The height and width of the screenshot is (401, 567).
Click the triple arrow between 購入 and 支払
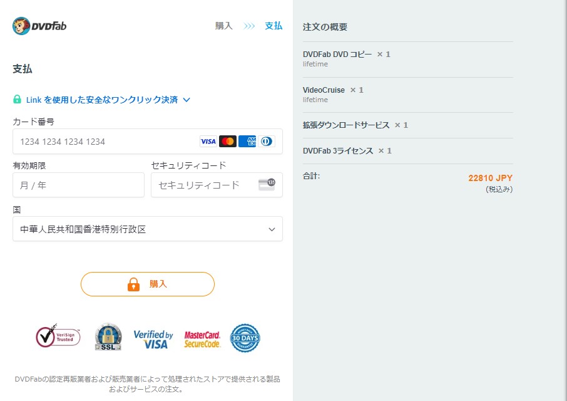click(x=249, y=26)
